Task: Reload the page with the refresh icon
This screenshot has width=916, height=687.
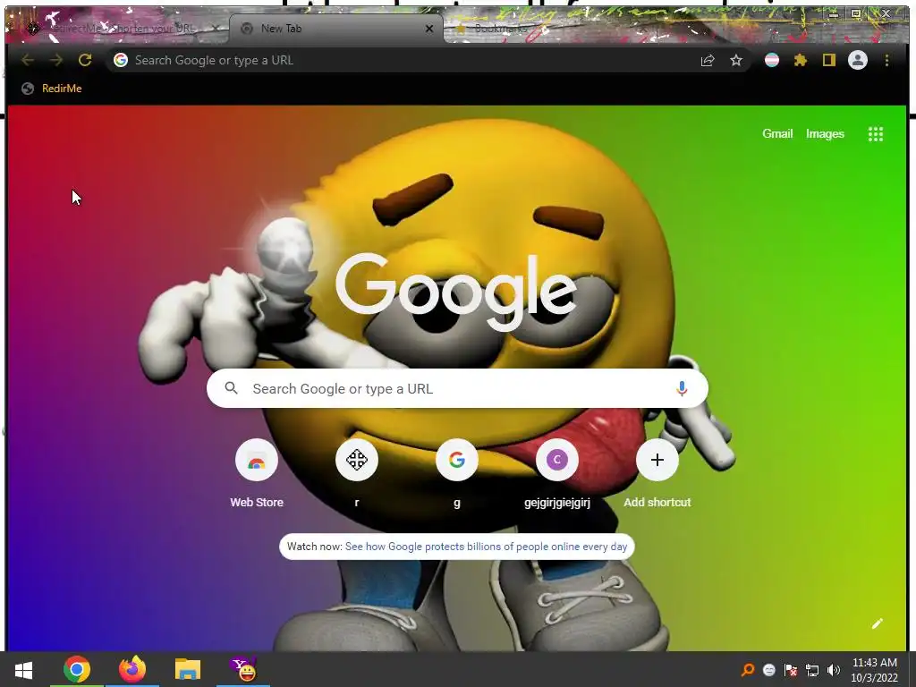Action: point(85,60)
